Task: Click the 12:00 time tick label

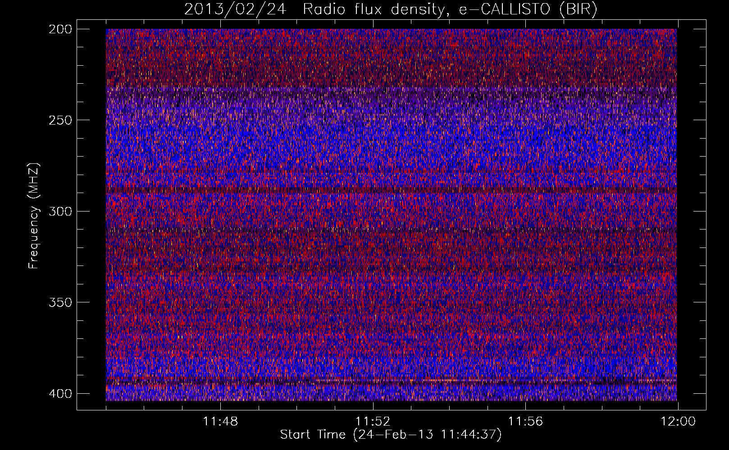Action: click(x=678, y=422)
